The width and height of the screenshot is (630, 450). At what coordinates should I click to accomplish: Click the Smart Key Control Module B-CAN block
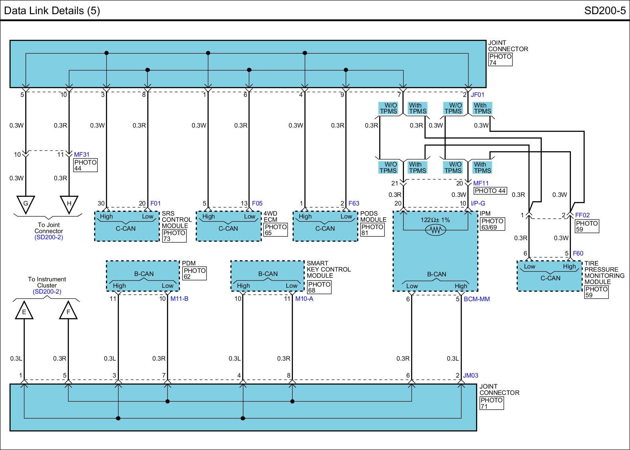pyautogui.click(x=267, y=276)
